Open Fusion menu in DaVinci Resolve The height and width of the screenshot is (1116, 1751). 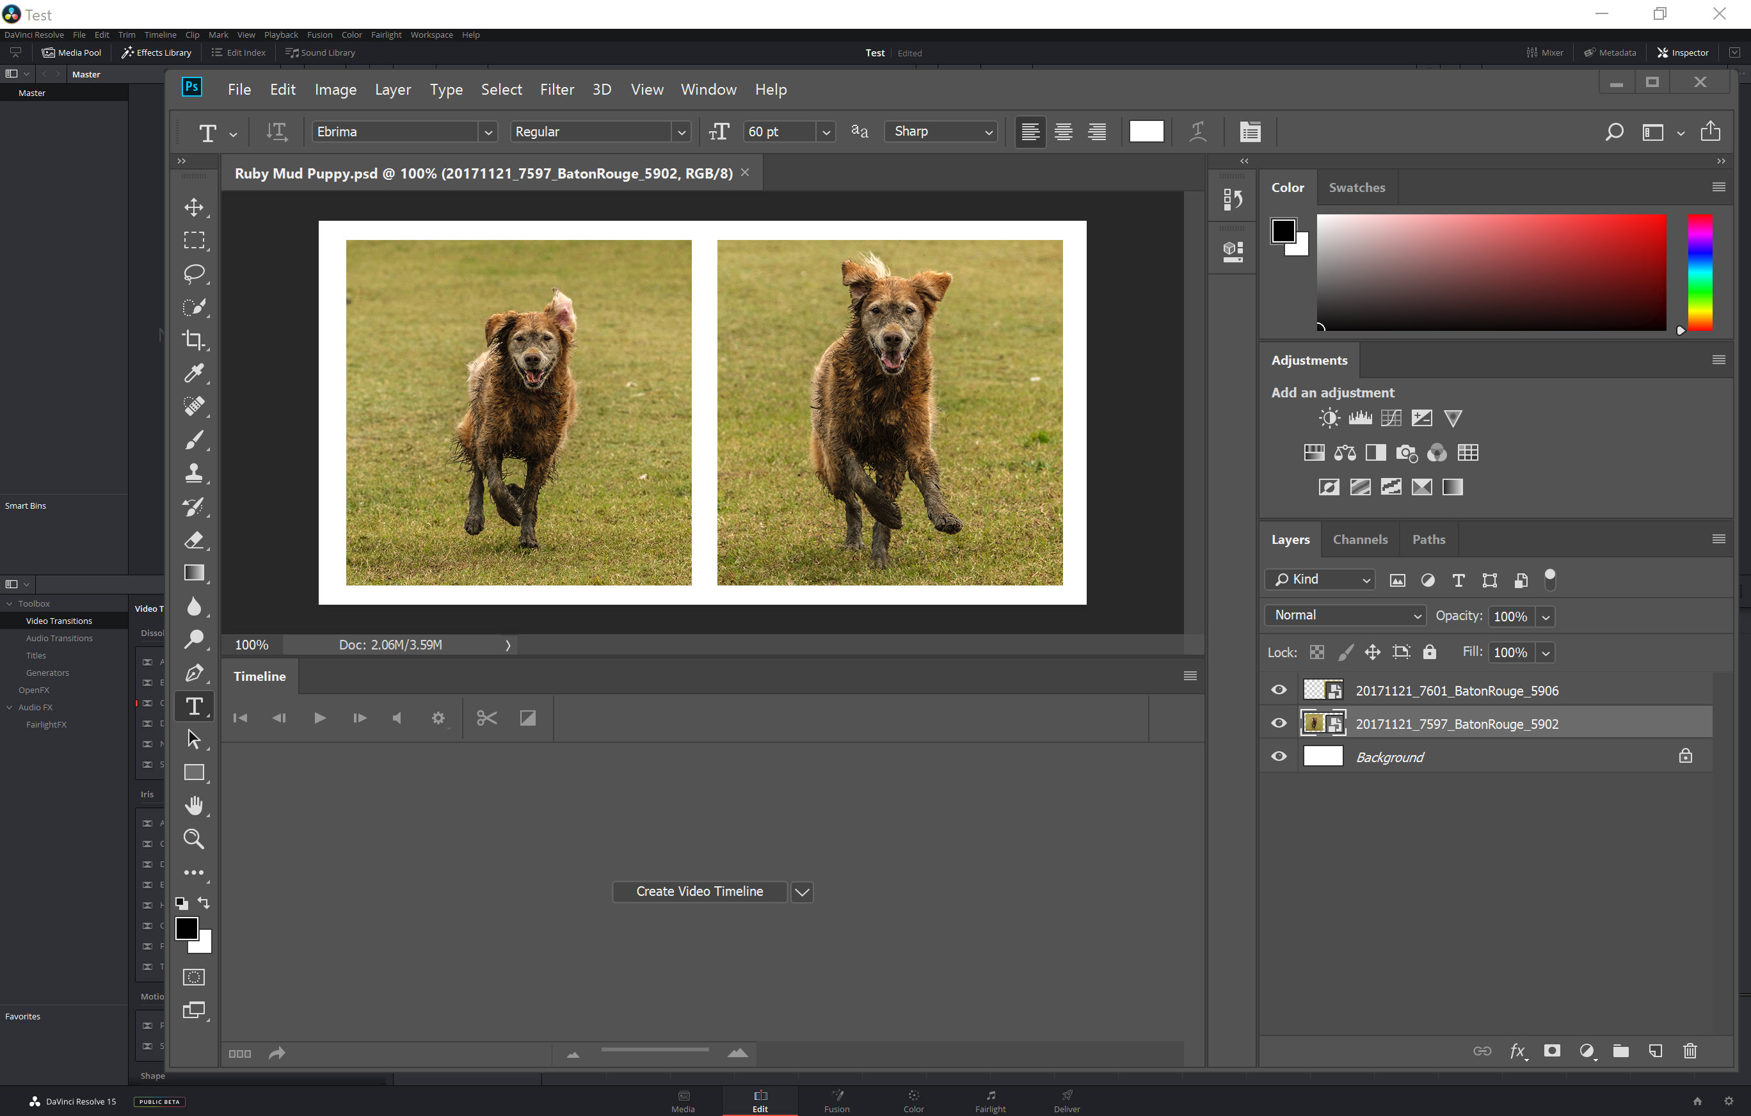[x=319, y=35]
